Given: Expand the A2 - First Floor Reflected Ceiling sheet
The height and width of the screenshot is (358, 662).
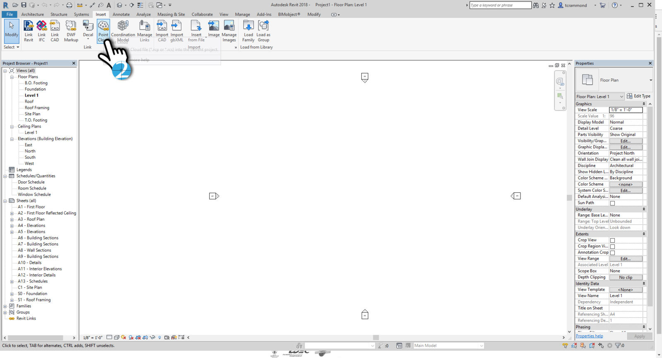Looking at the screenshot, I should (x=12, y=213).
